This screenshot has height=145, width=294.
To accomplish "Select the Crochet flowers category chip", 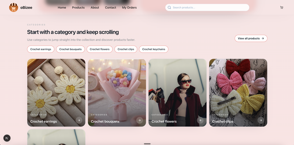I will tap(100, 49).
